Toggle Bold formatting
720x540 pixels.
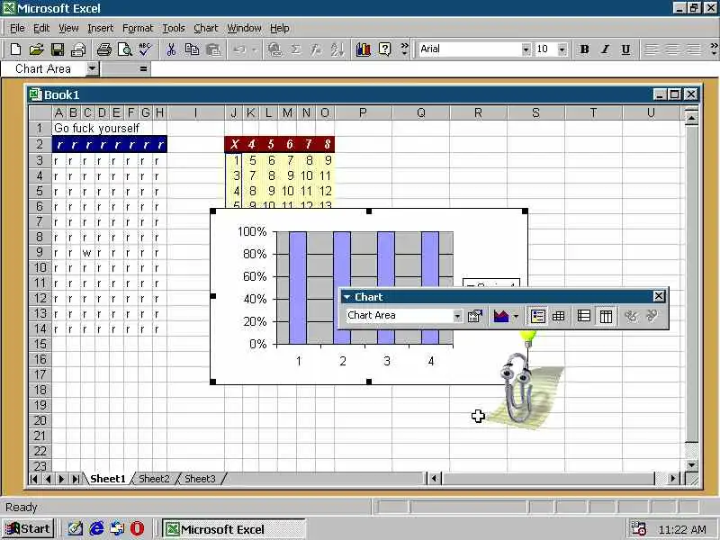coord(584,49)
